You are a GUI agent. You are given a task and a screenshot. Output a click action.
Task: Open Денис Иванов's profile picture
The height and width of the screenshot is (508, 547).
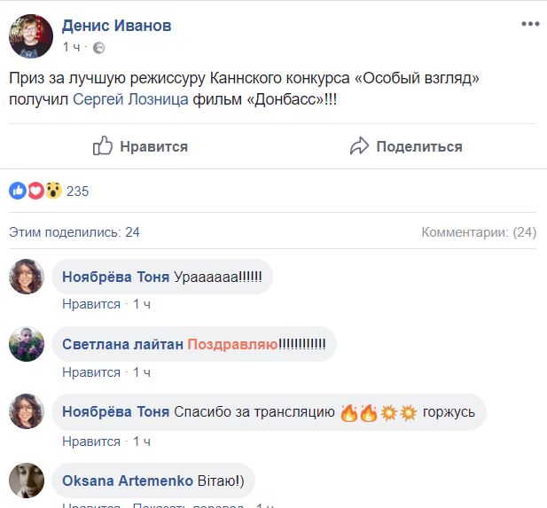tap(31, 36)
